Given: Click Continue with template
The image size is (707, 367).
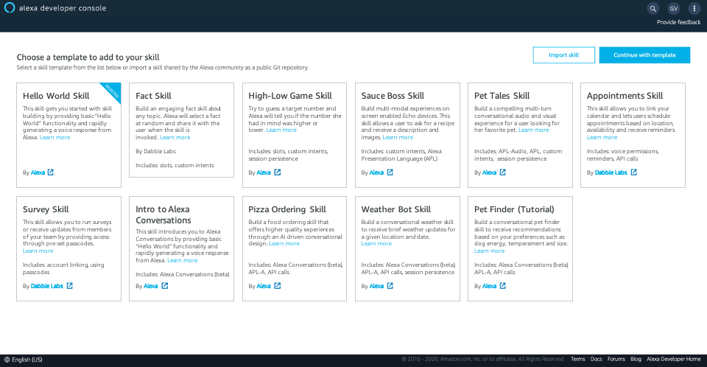Looking at the screenshot, I should tap(644, 55).
